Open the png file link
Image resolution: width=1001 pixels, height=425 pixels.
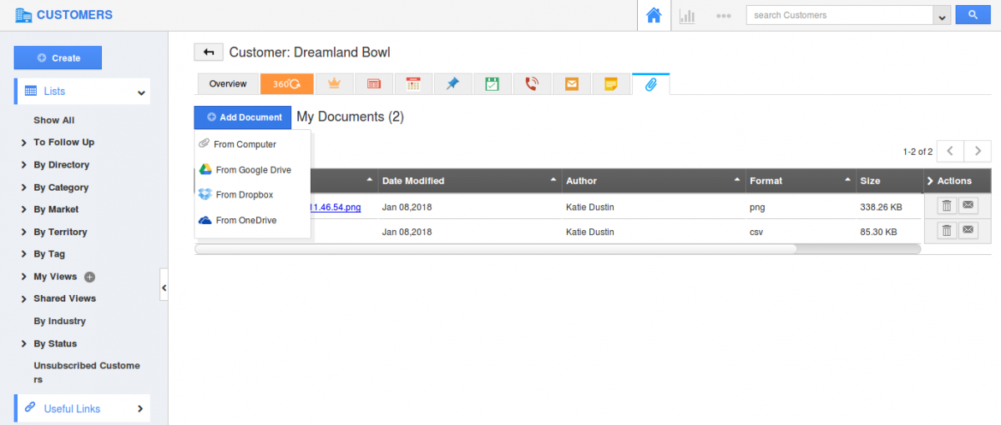(x=336, y=207)
